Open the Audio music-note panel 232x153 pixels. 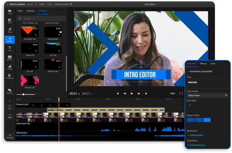(x=10, y=30)
